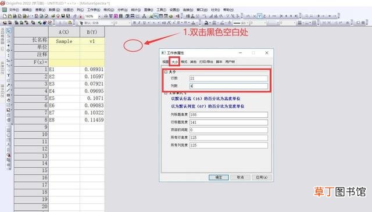Click the cell containing E4
The width and height of the screenshot is (372, 212).
[64, 91]
